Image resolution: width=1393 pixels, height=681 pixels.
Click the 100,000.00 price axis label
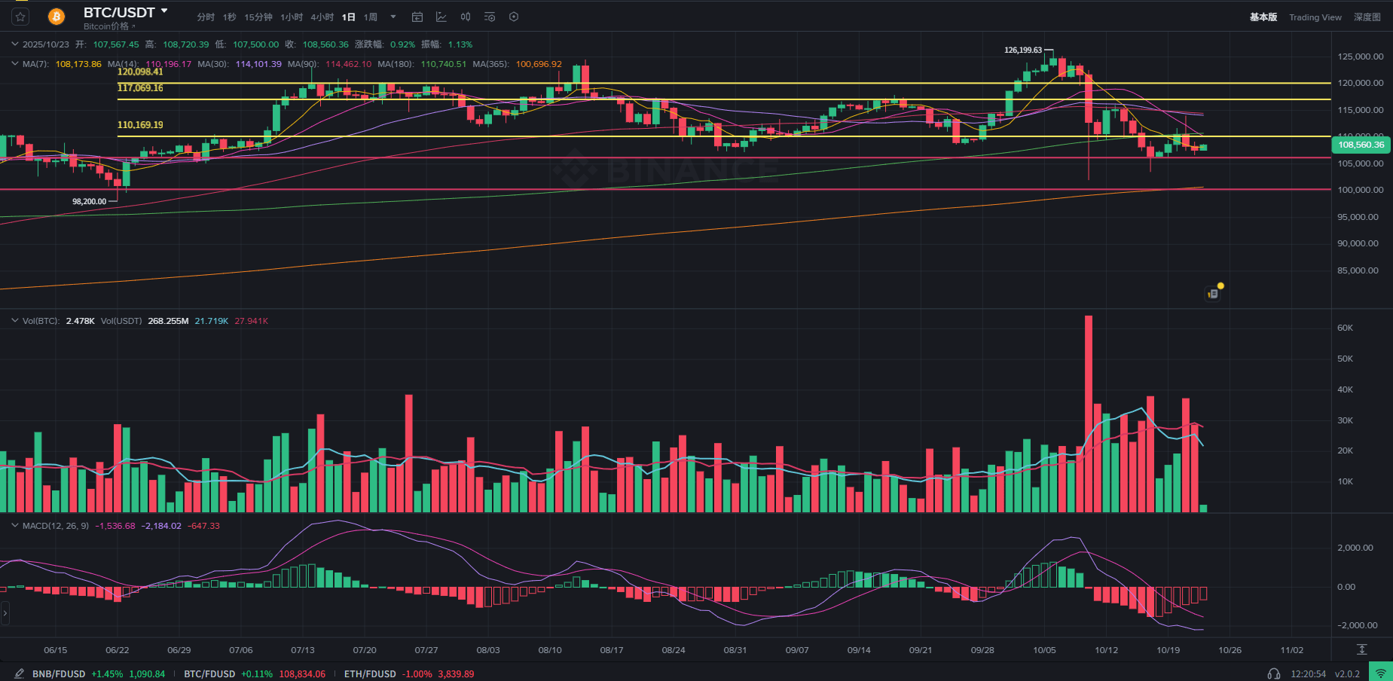[x=1360, y=190]
